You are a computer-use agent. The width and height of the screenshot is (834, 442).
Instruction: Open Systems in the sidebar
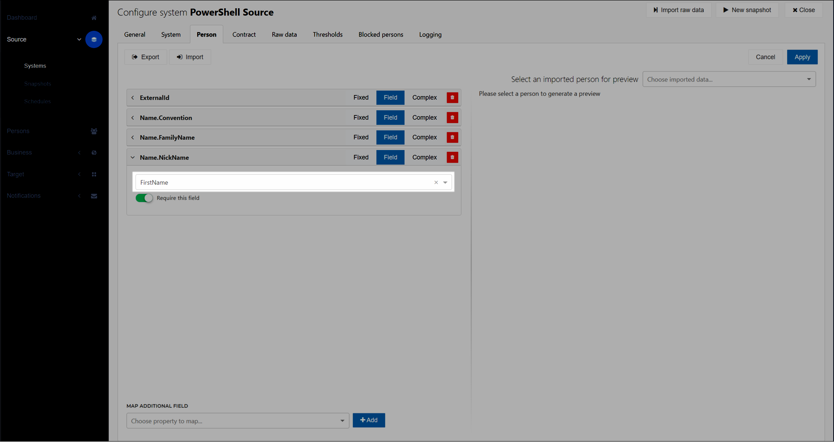tap(35, 66)
